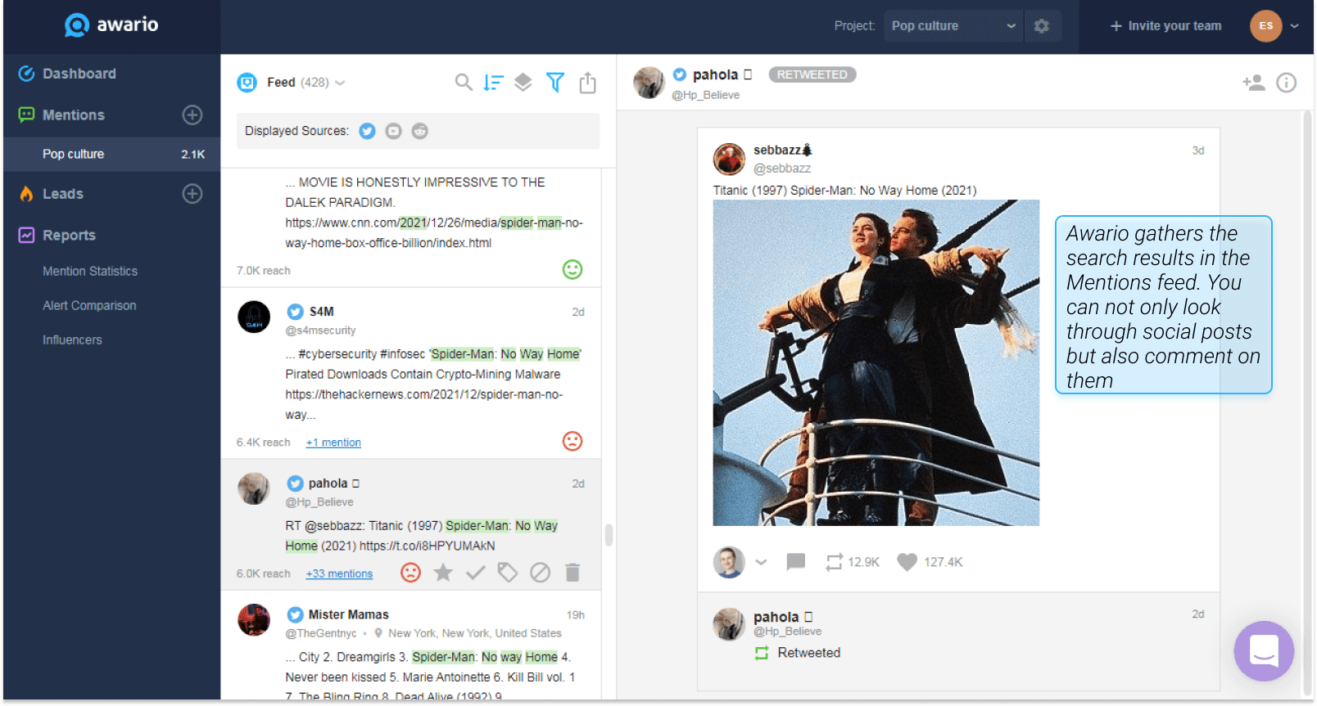The width and height of the screenshot is (1317, 706).
Task: Star the pahola mention
Action: tap(443, 573)
